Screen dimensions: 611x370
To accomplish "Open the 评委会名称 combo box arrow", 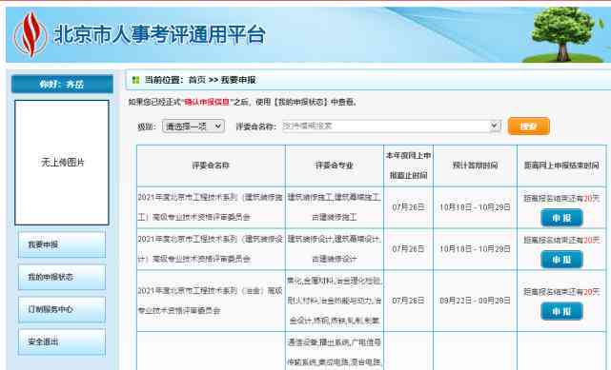I will coord(495,126).
